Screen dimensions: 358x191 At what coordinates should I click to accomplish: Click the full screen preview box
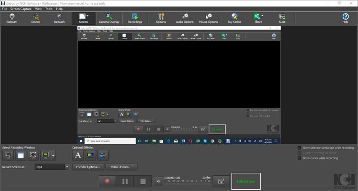coord(246,181)
